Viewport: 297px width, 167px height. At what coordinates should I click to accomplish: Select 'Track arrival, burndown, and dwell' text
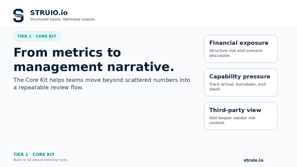click(237, 87)
